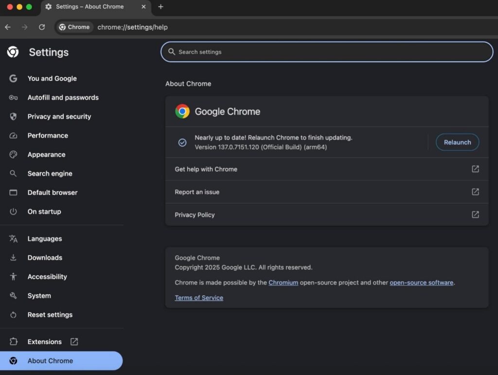Click external link icon for Report an issue
The height and width of the screenshot is (375, 498).
(x=475, y=192)
